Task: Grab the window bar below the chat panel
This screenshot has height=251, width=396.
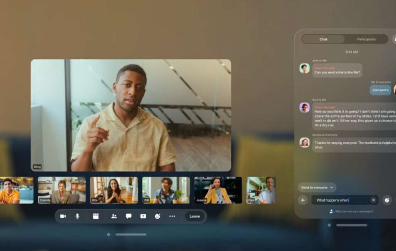Action: click(x=352, y=225)
